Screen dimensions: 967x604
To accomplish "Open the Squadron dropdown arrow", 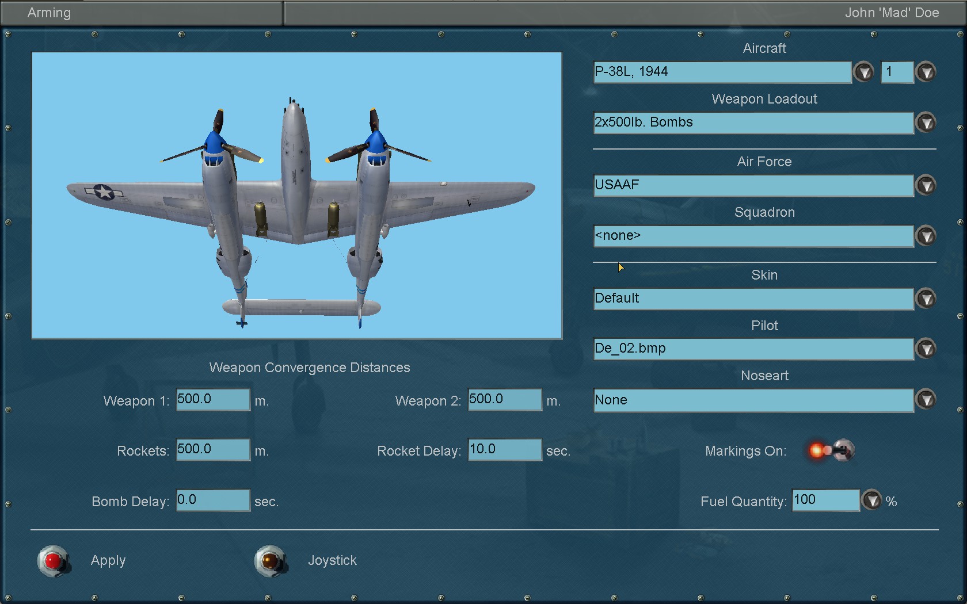I will point(926,236).
